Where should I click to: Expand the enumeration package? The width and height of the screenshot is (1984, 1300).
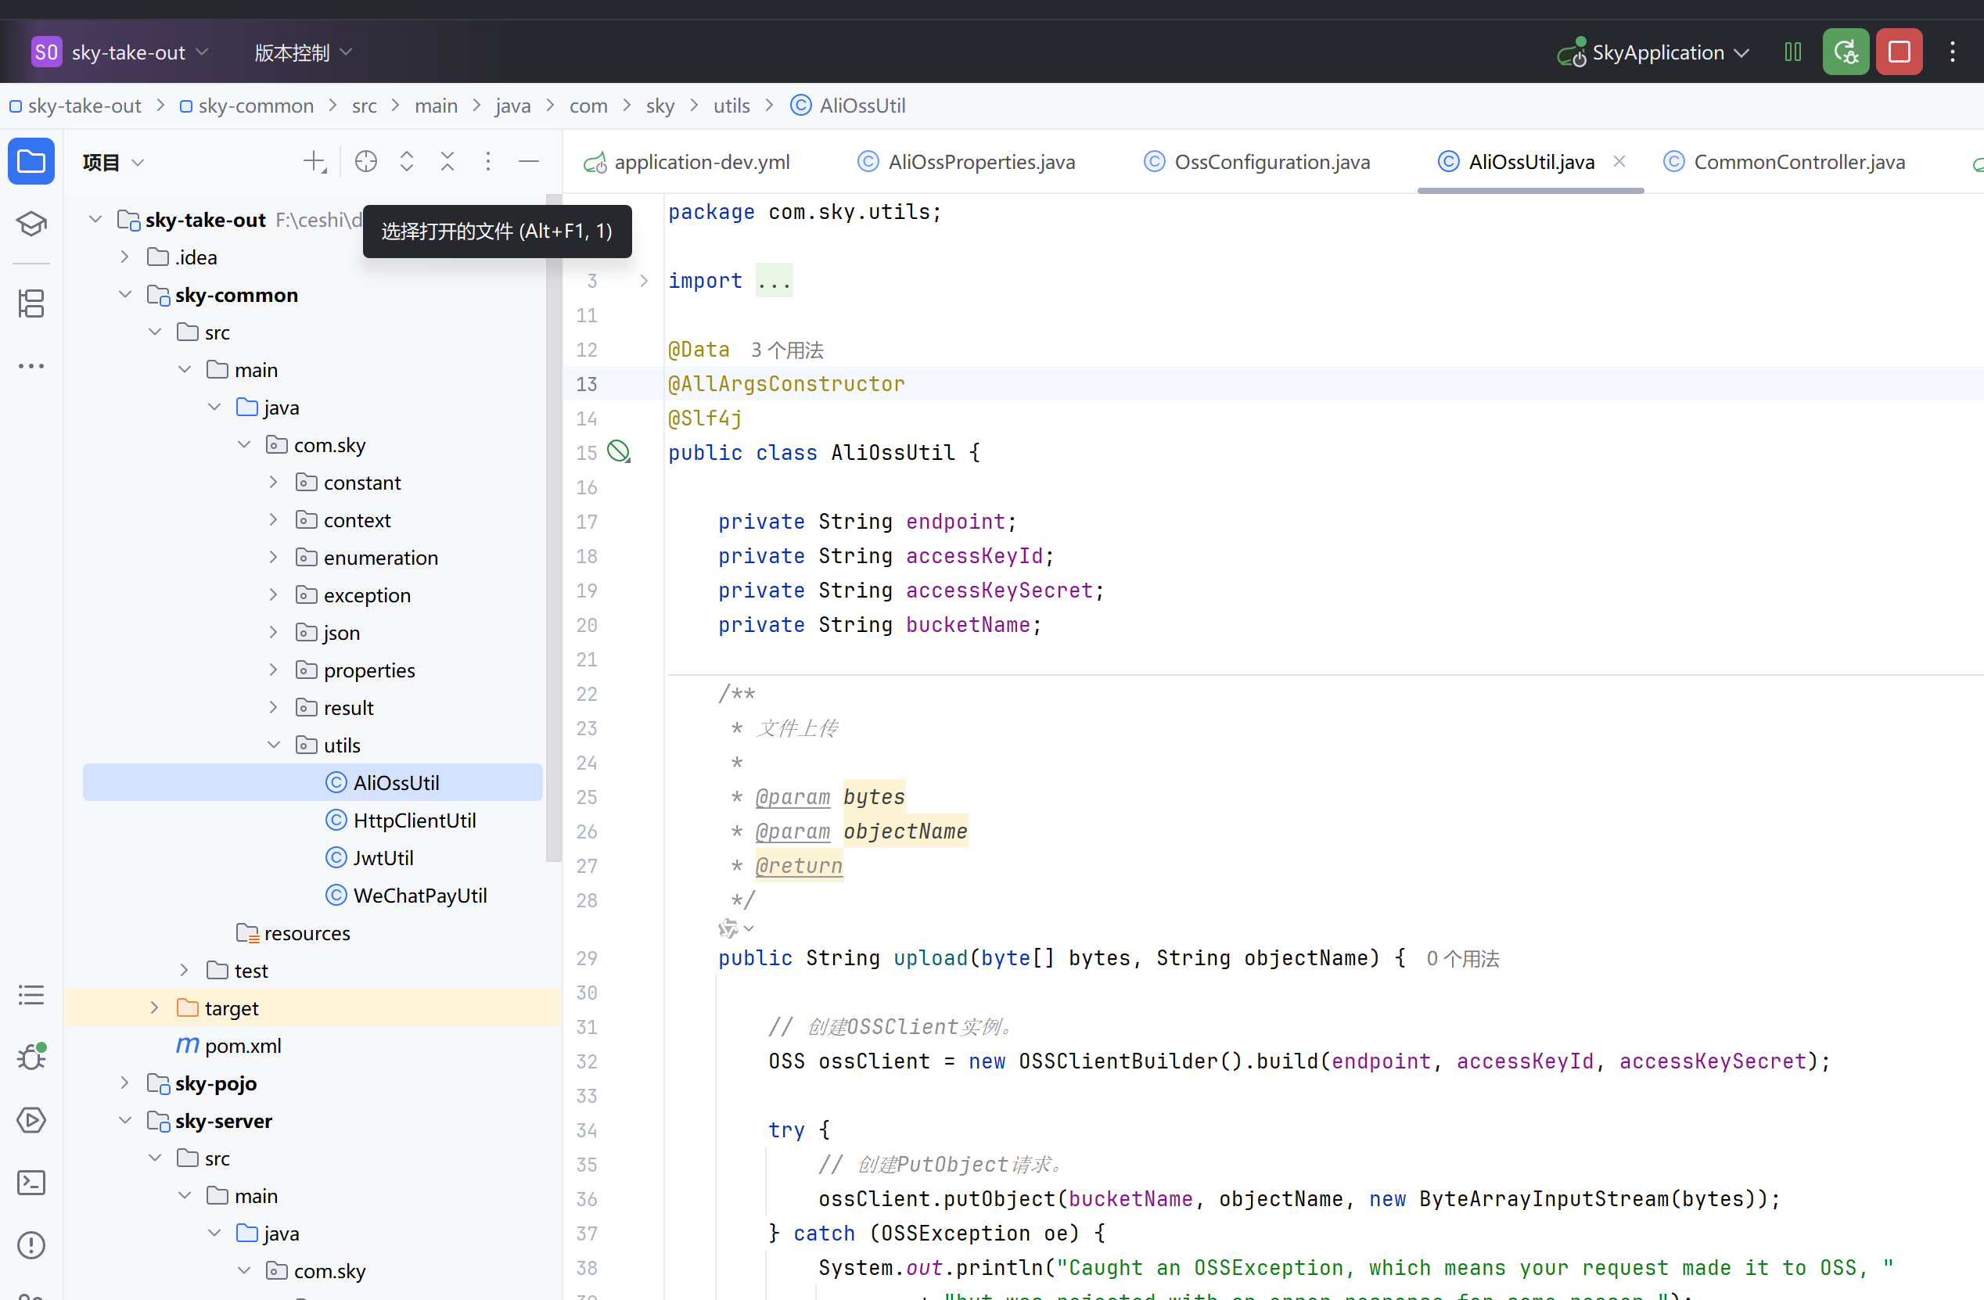coord(272,558)
